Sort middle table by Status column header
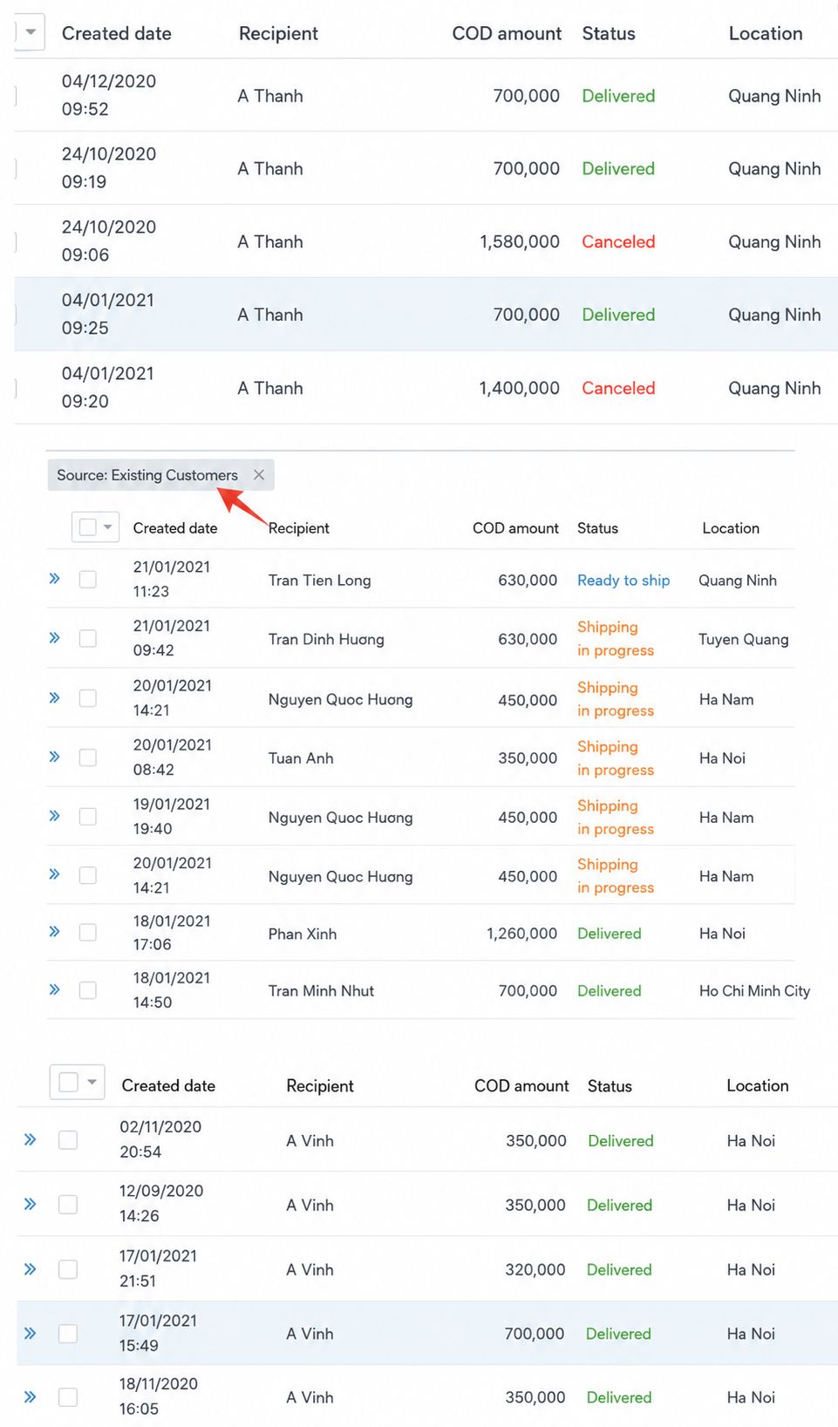The image size is (838, 1427). click(x=597, y=528)
